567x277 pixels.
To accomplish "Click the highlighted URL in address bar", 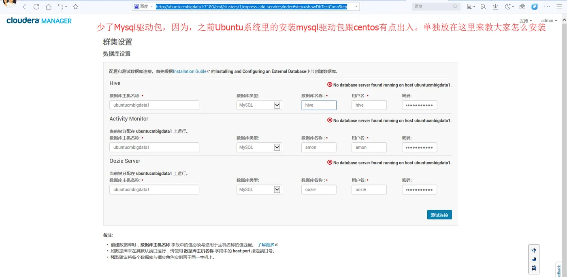I will click(x=251, y=7).
